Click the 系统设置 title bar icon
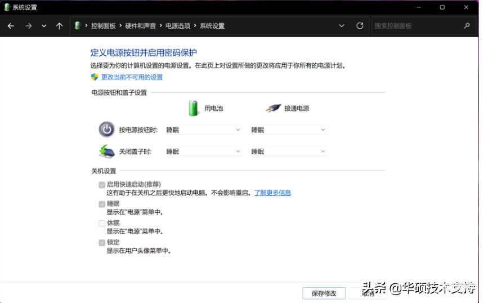The width and height of the screenshot is (484, 303). click(7, 7)
